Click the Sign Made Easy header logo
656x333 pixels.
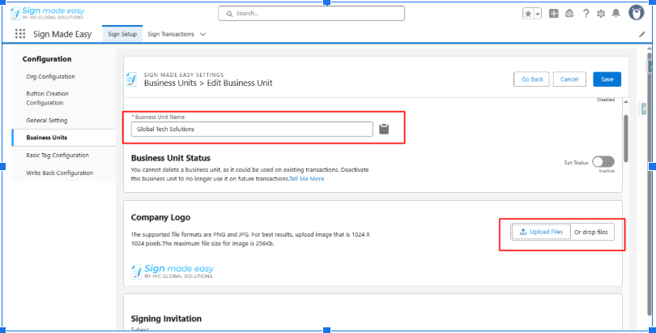tap(47, 14)
